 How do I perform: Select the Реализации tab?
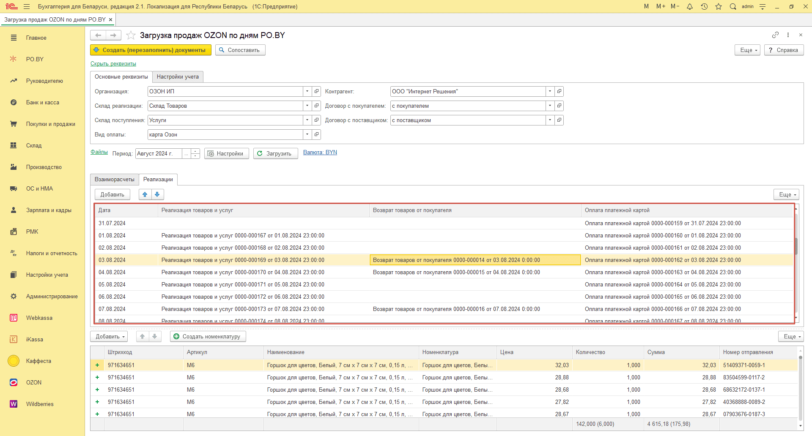pyautogui.click(x=158, y=179)
